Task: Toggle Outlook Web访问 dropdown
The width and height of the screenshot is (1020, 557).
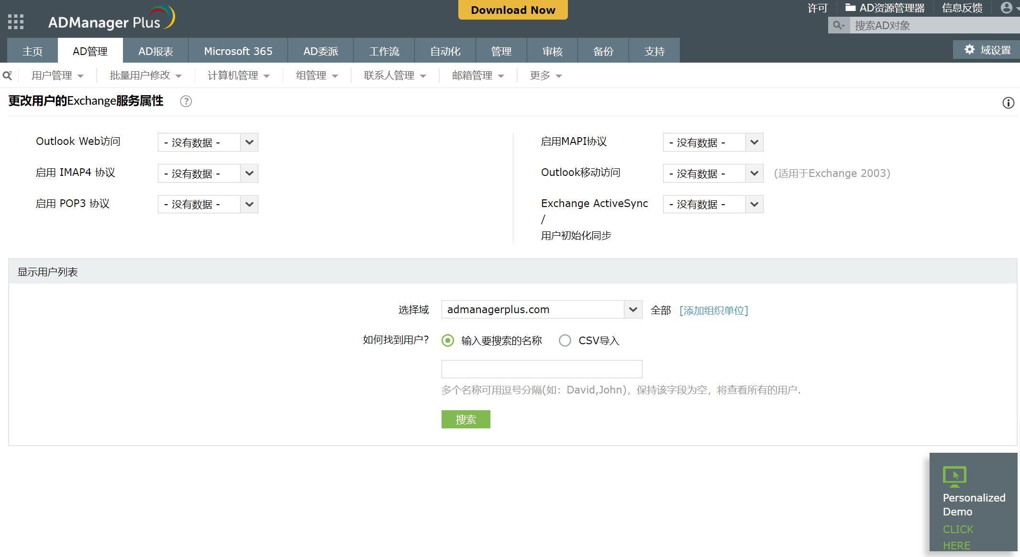Action: pyautogui.click(x=248, y=142)
